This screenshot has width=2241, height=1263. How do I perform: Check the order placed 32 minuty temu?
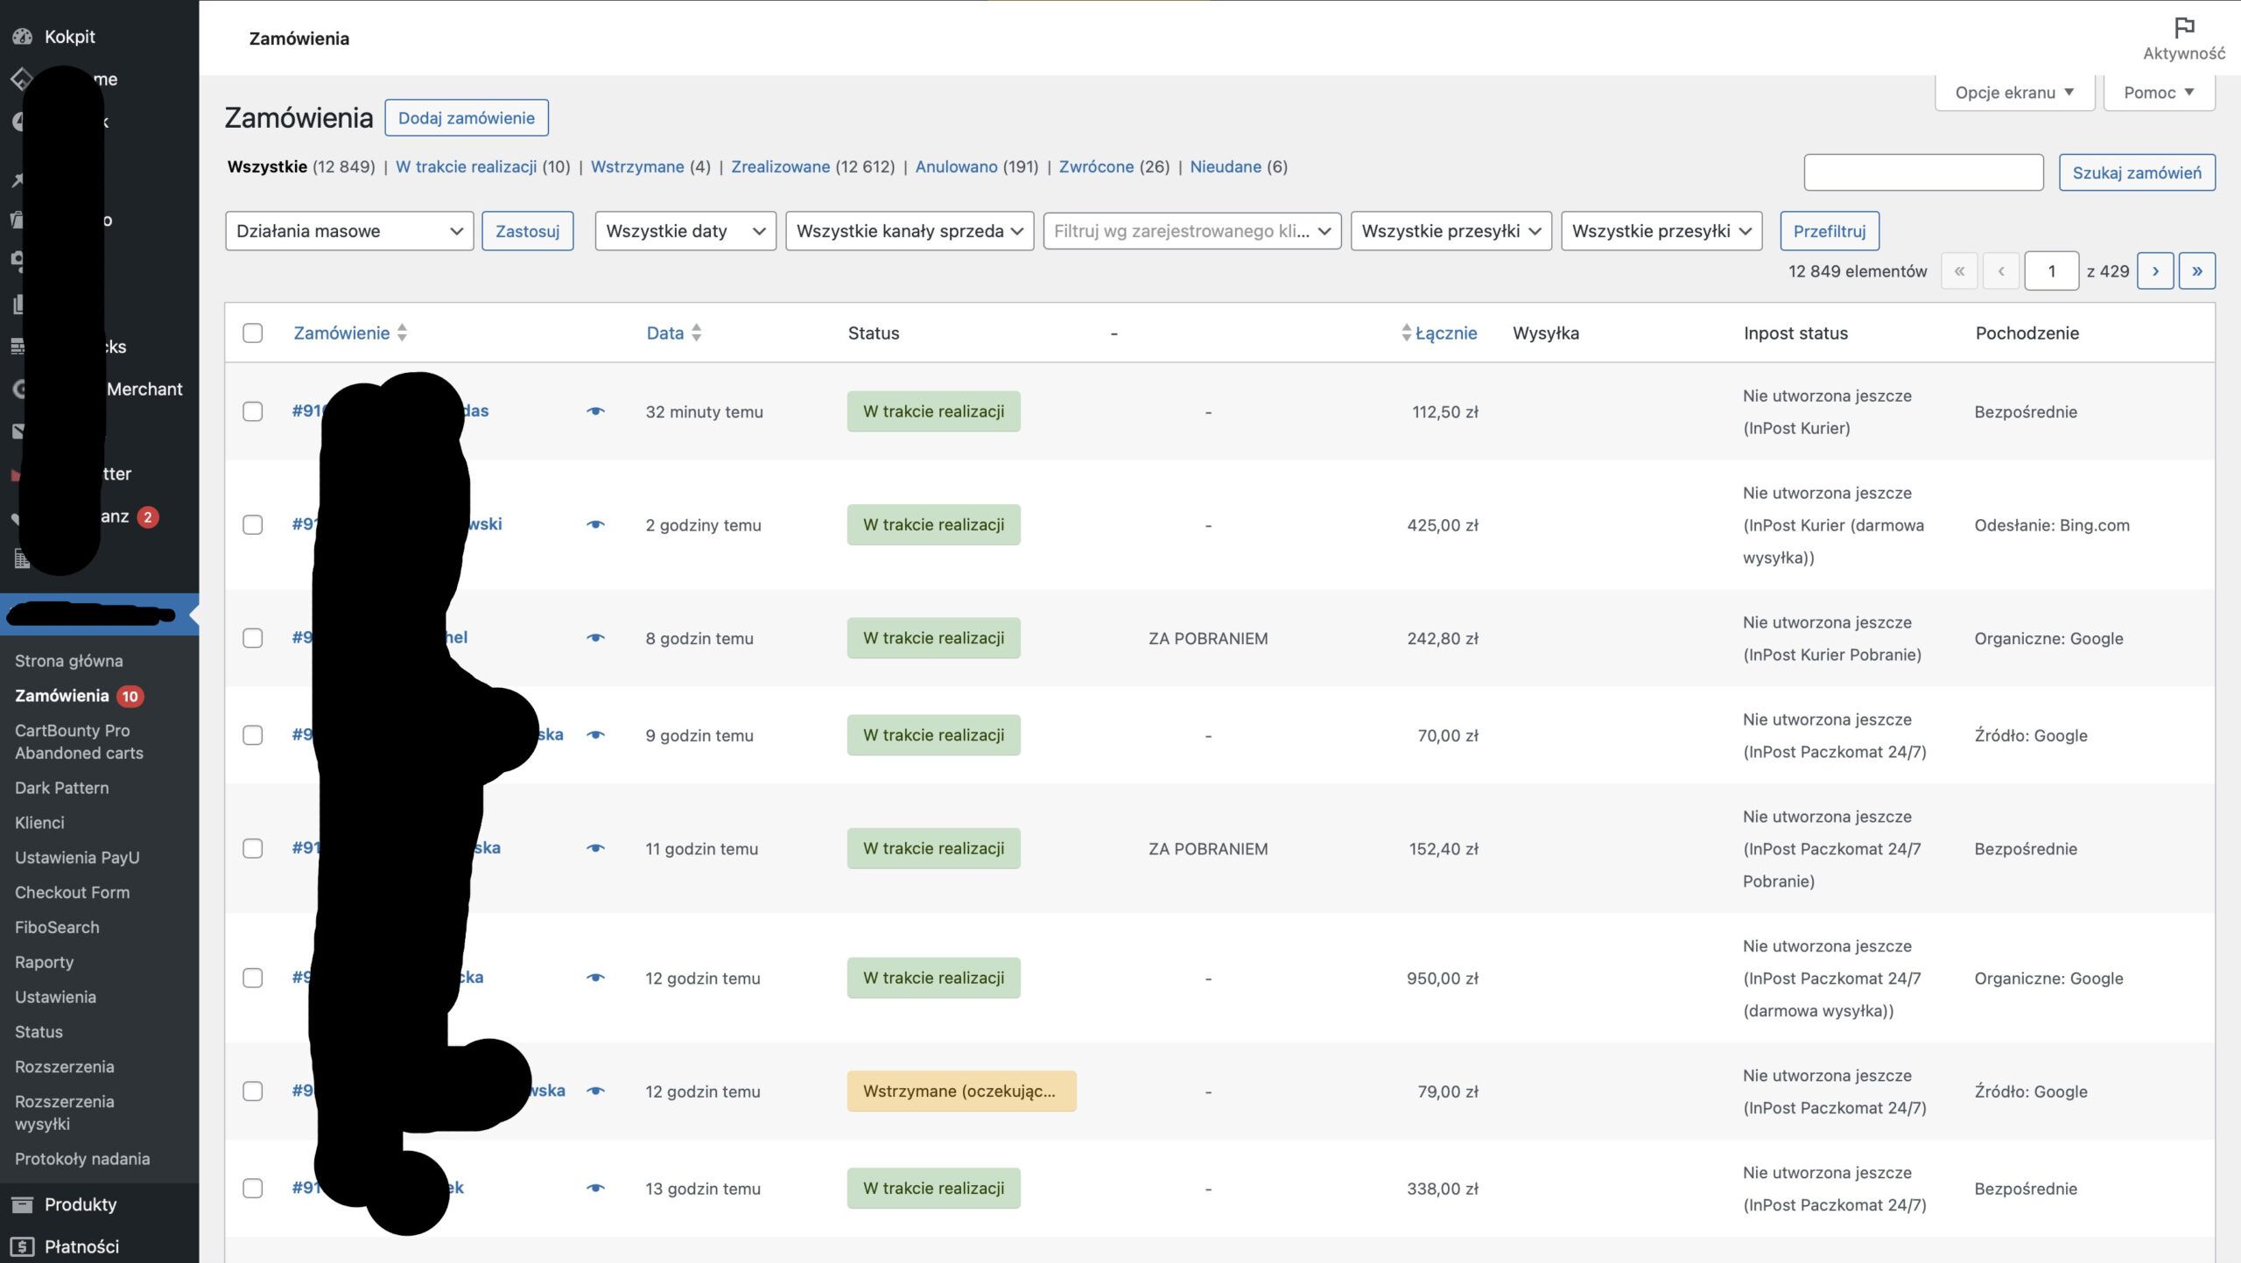click(253, 411)
